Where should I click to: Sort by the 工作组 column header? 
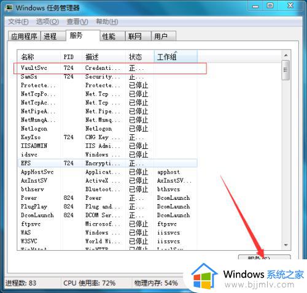176,56
